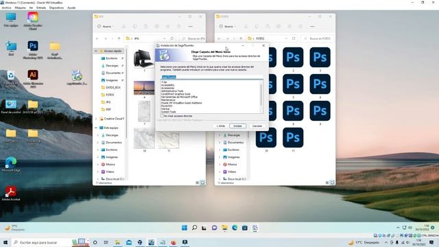This screenshot has width=439, height=247.
Task: Open the address bar dropdown in the FOTOS window
Action: 286,38
